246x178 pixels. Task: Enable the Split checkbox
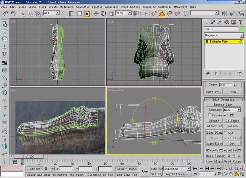(225, 133)
